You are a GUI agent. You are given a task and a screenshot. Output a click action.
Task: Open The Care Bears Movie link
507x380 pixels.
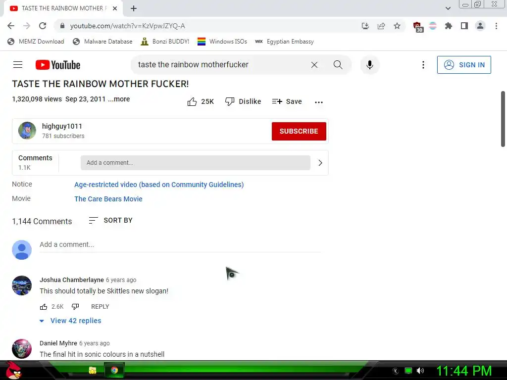pyautogui.click(x=108, y=199)
